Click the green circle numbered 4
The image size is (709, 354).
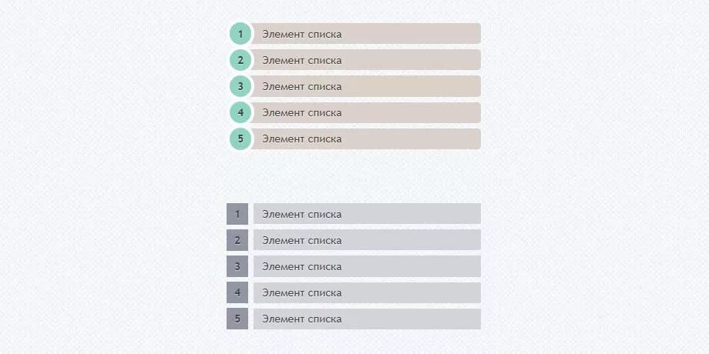(240, 112)
